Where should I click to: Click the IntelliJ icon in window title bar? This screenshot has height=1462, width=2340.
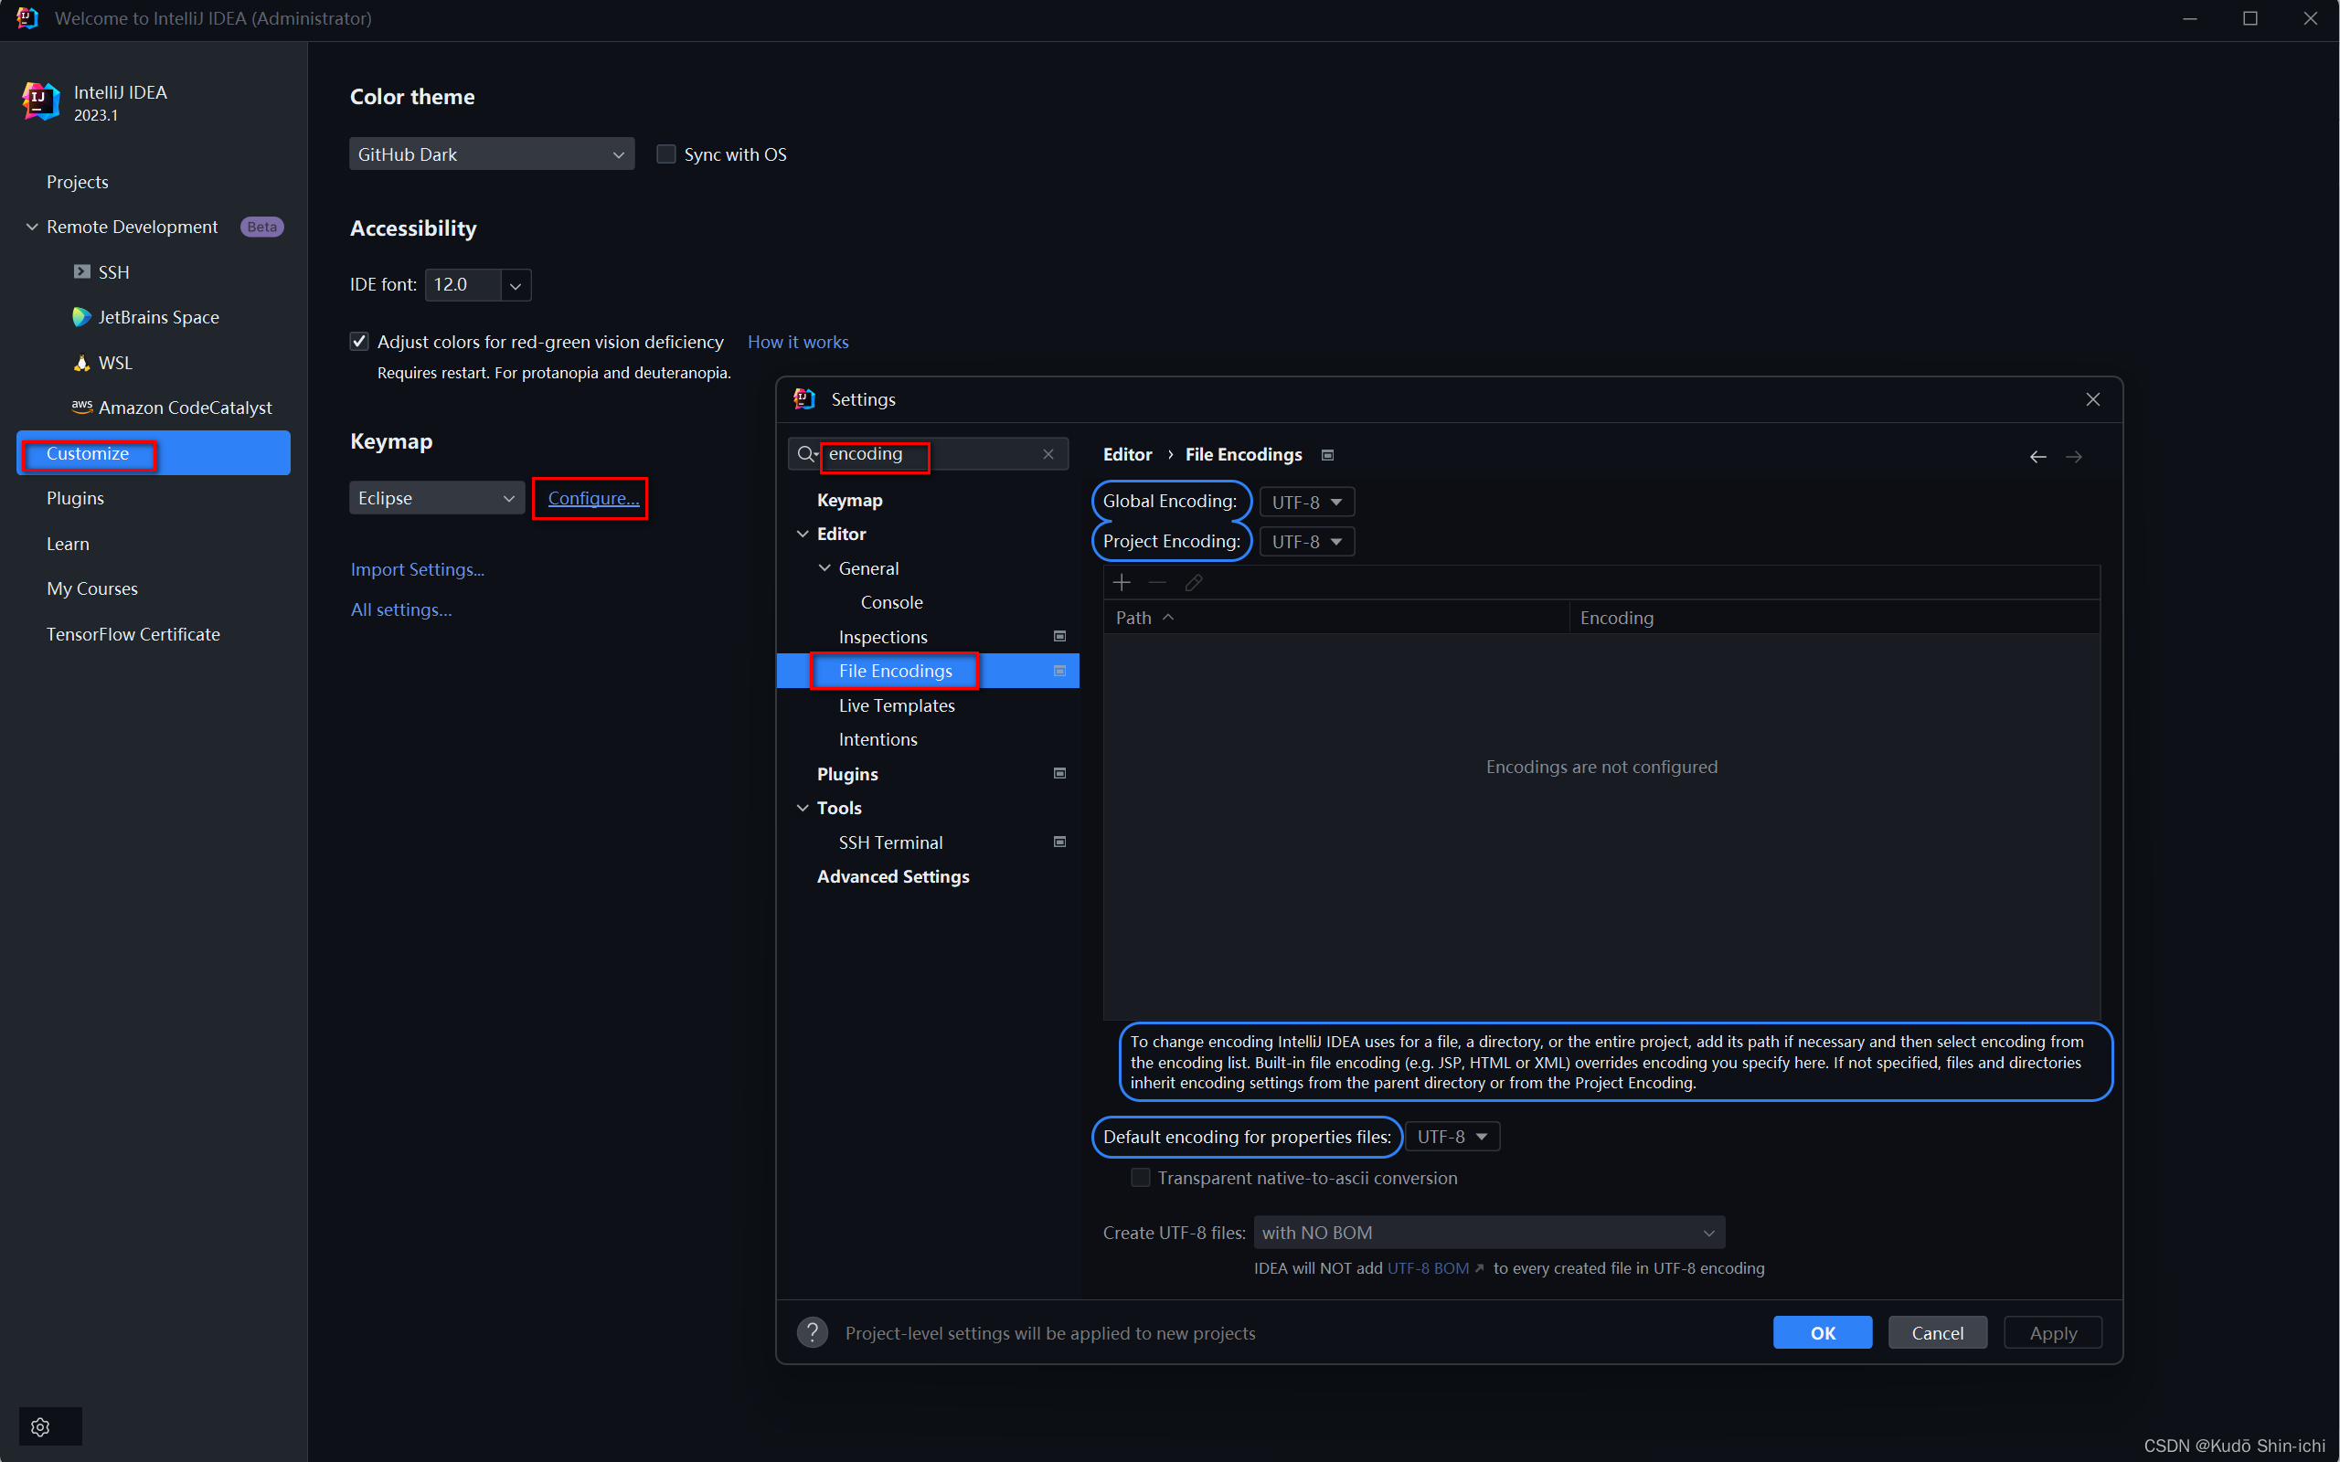(27, 17)
